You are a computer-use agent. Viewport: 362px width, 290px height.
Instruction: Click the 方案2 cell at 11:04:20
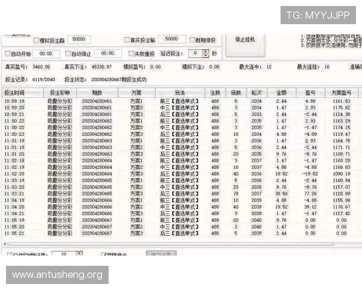pyautogui.click(x=136, y=207)
